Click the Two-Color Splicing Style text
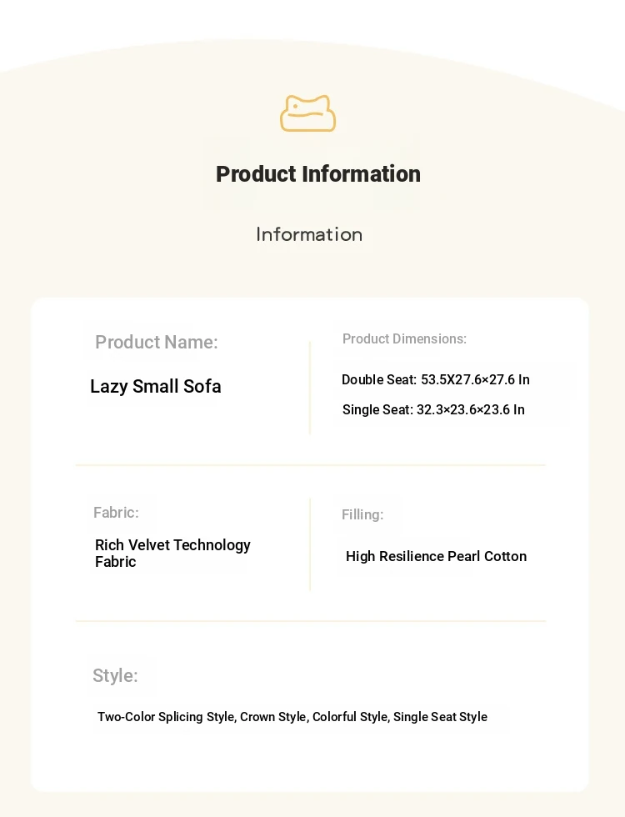Viewport: 625px width, 817px height. tap(166, 717)
